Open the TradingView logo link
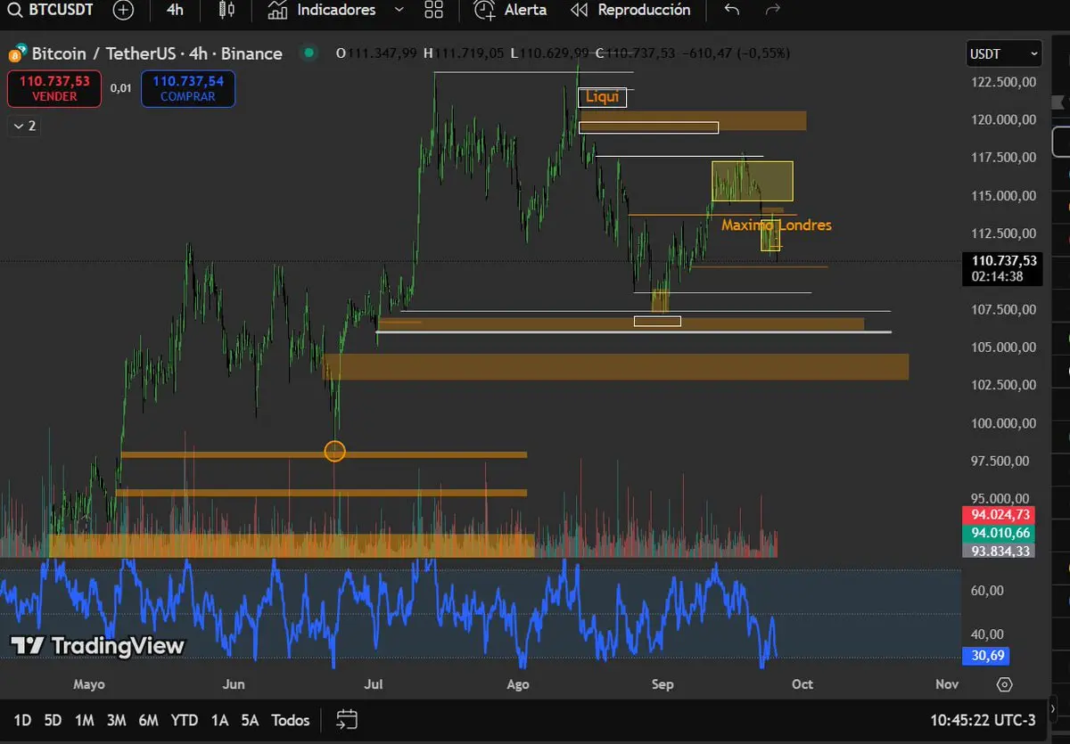Screen dimensions: 1070x744 [x=98, y=646]
